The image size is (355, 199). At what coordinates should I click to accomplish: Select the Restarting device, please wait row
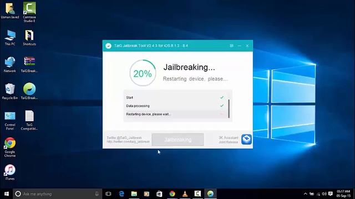177,114
